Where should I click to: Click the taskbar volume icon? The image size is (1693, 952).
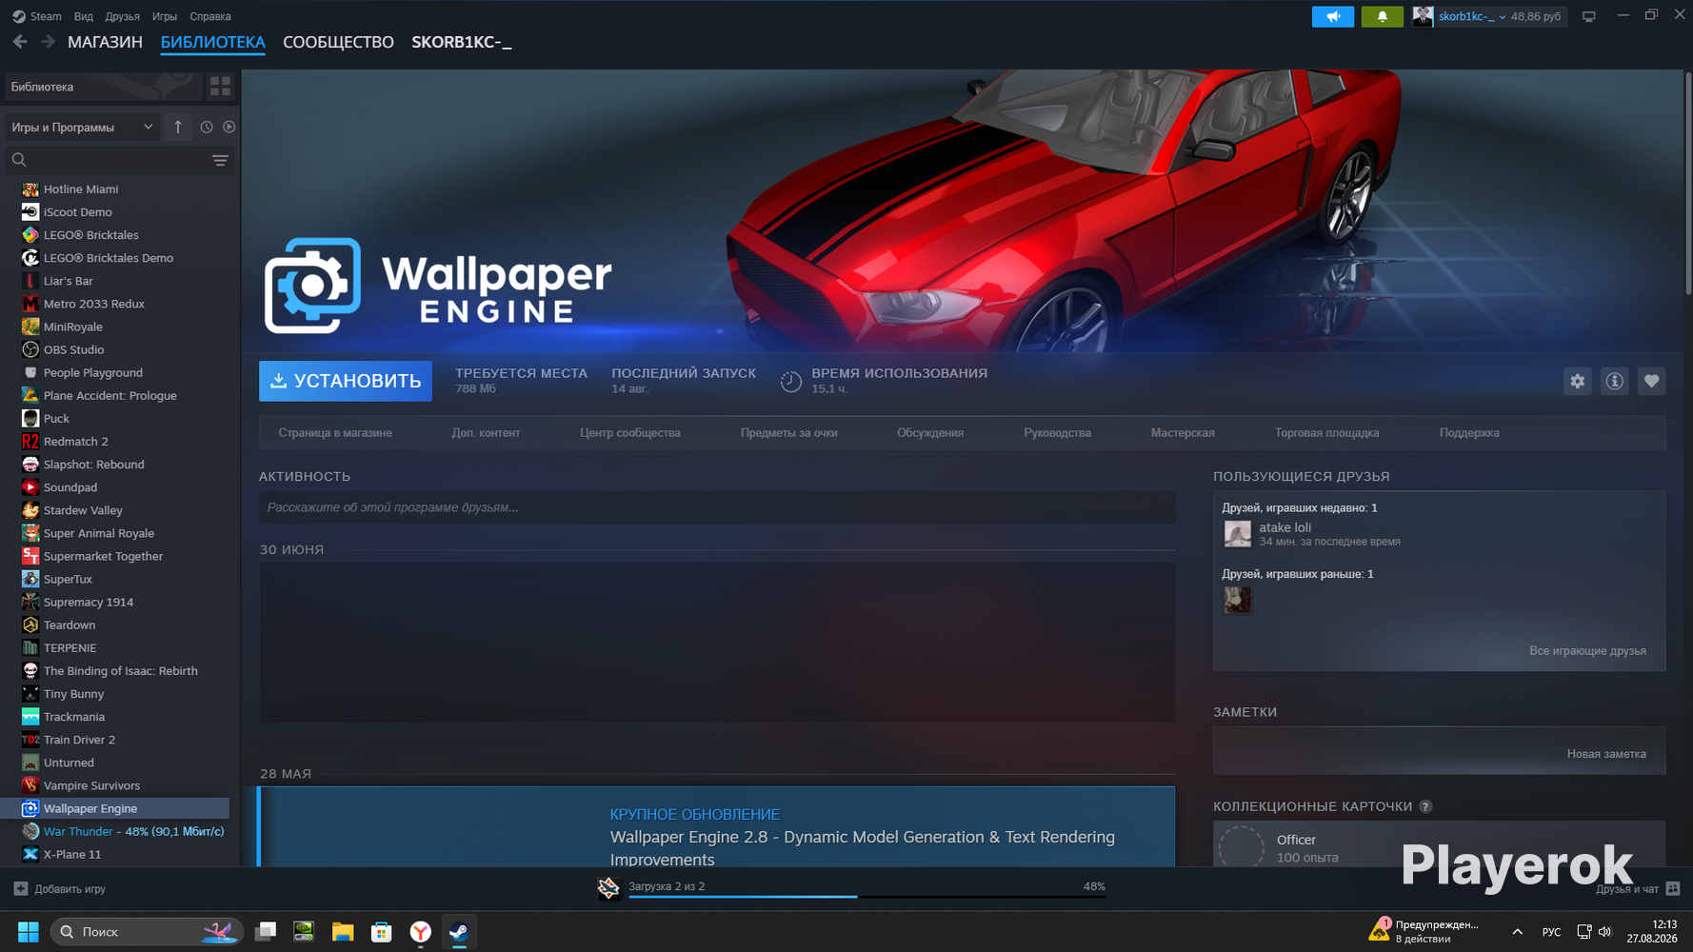click(x=1604, y=931)
